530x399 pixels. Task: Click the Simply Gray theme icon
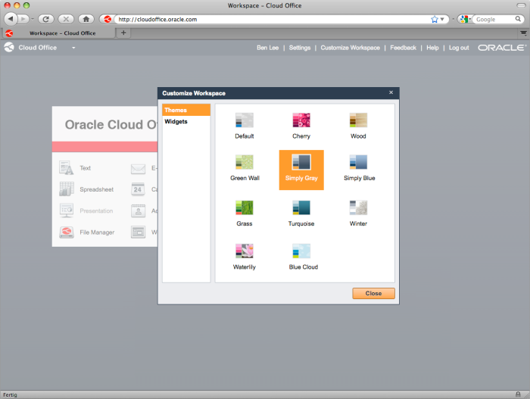(x=301, y=162)
